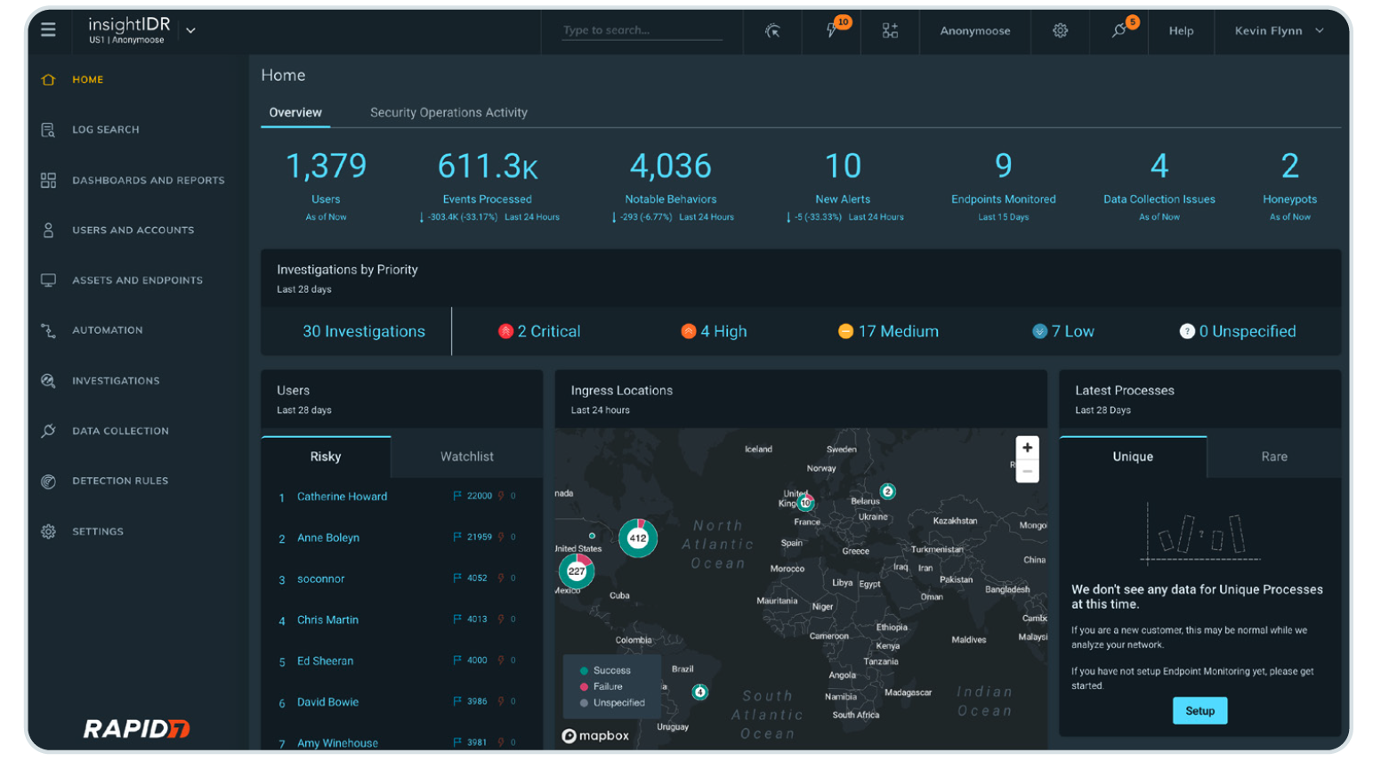Viewport: 1381px width, 761px height.
Task: Click the Failure legend pink swatch
Action: pos(584,686)
